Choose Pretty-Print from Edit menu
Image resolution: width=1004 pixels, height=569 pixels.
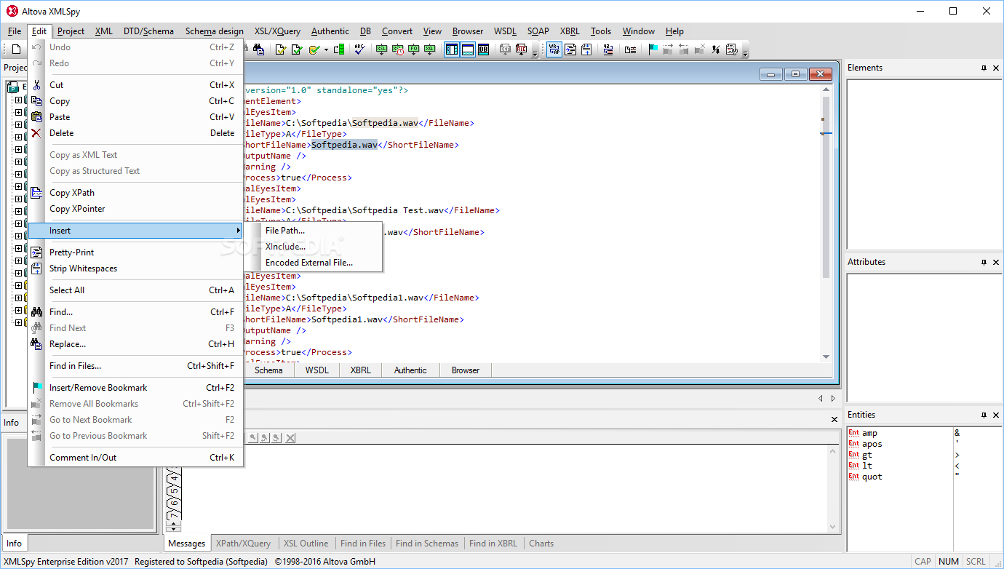(135, 252)
